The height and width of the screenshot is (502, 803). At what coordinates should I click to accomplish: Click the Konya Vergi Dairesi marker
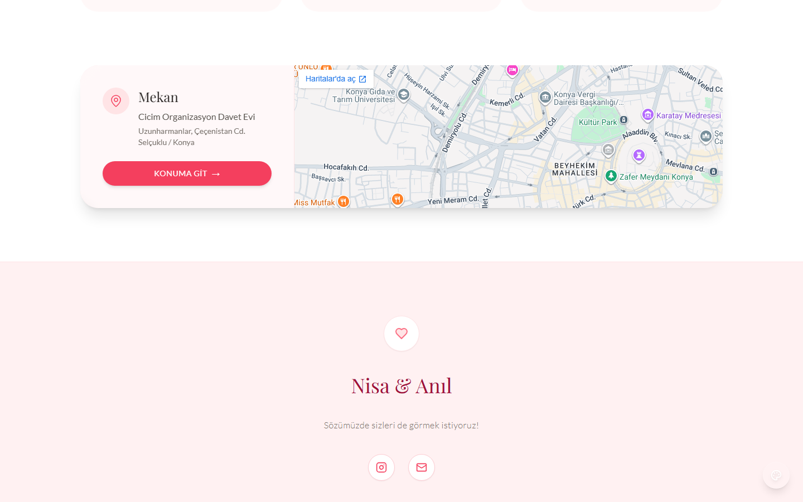point(545,98)
